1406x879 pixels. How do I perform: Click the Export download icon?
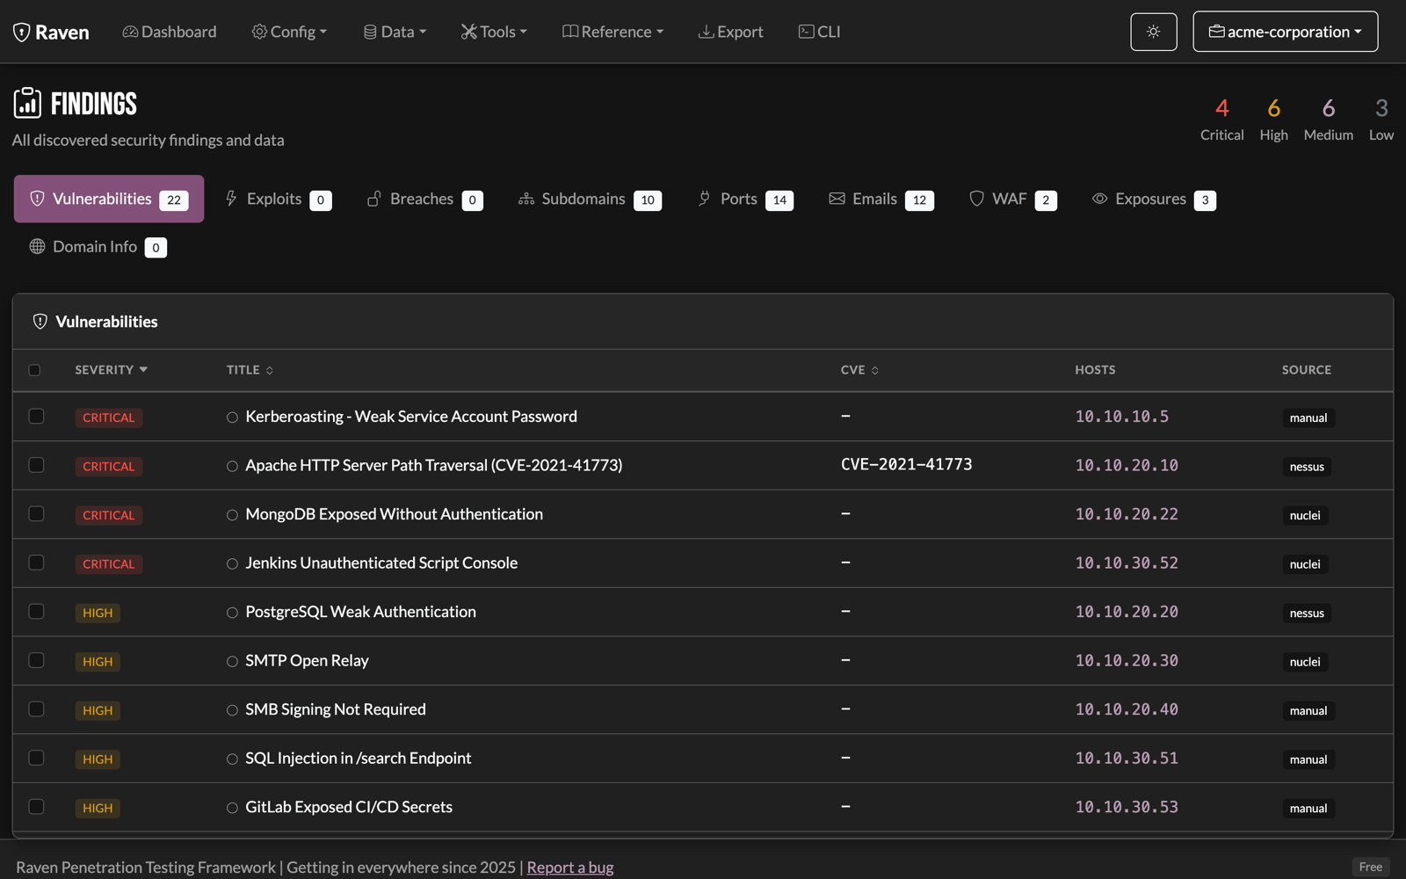[x=706, y=32]
